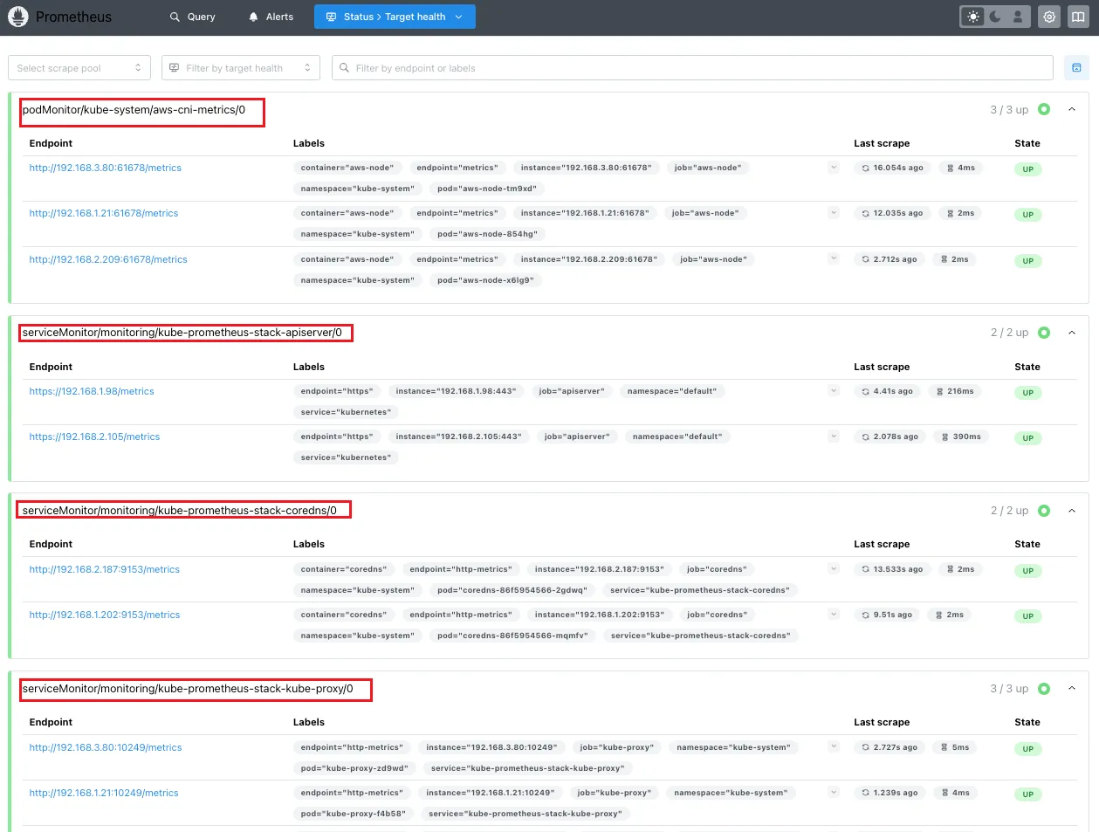
Task: Open documentation book icon
Action: 1078,17
